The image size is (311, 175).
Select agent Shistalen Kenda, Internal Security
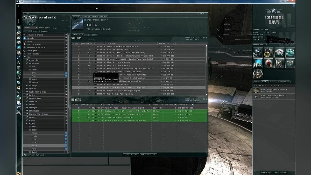coord(274,96)
